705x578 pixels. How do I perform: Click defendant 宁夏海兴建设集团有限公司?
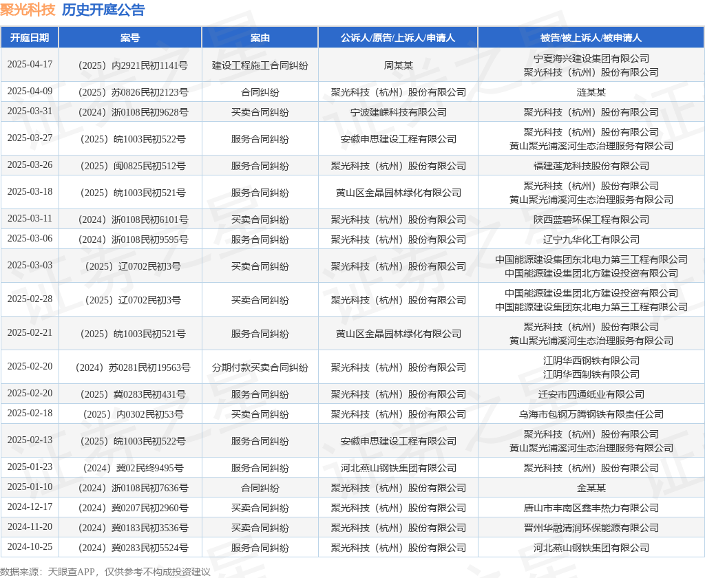591,59
